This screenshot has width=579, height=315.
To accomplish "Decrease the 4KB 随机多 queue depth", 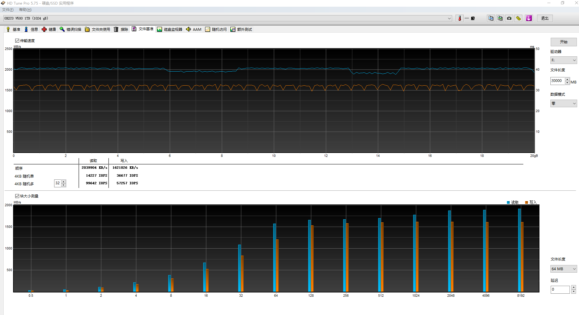I will 64,185.
